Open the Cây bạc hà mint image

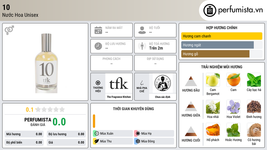click(254, 80)
